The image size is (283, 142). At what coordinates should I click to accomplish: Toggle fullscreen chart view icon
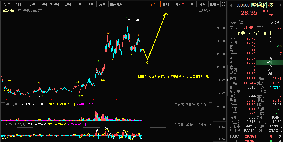pyautogui.click(x=223, y=4)
